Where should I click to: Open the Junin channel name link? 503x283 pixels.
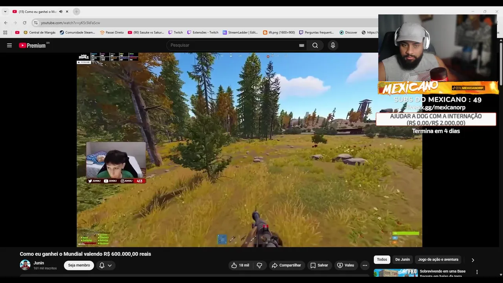(39, 263)
